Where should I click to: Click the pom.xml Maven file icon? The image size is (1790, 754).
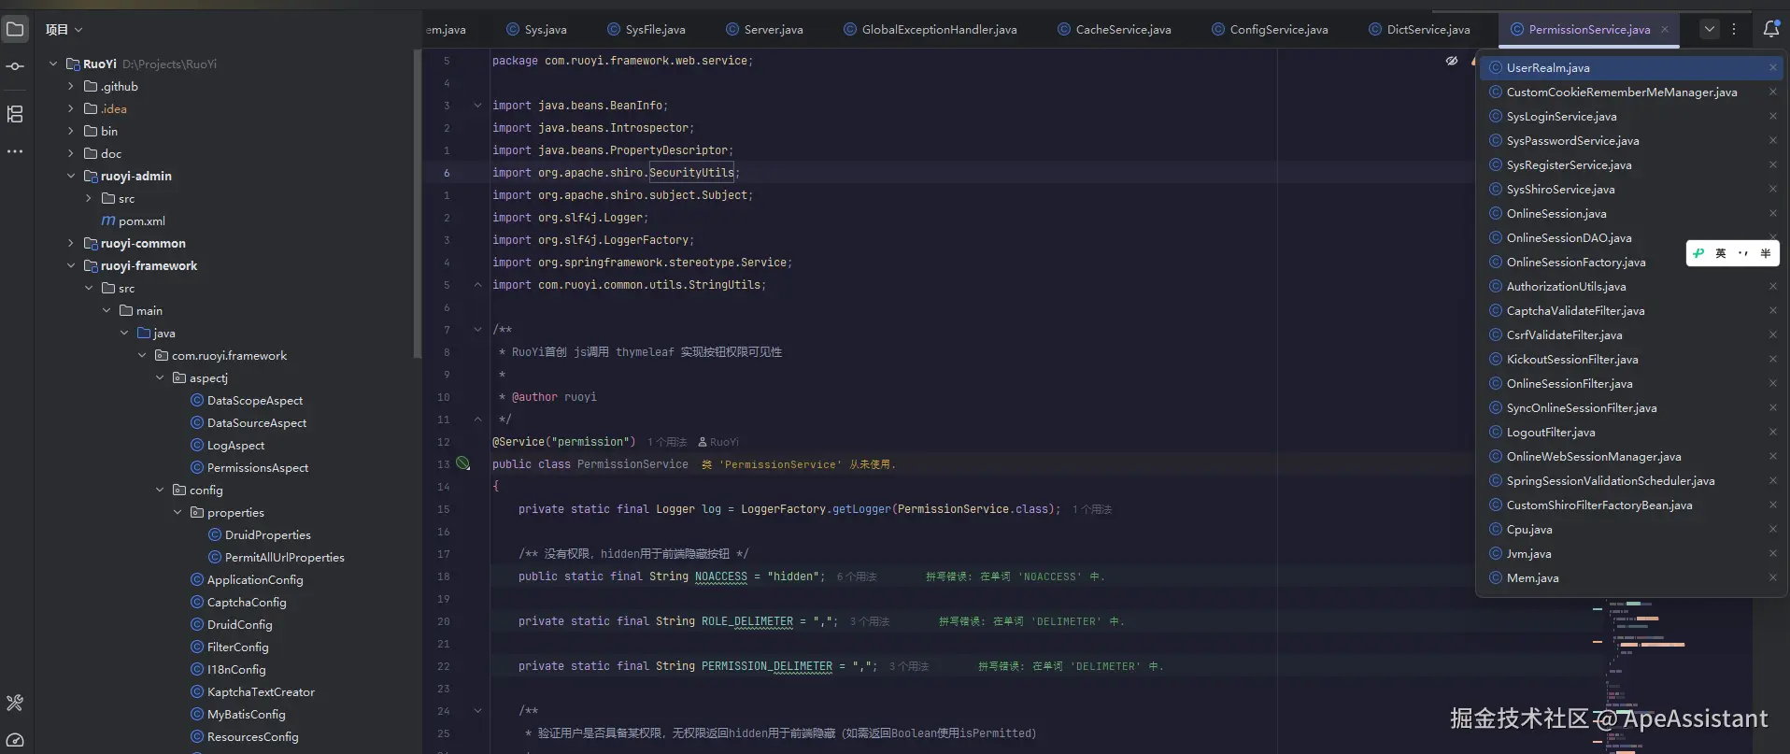[108, 221]
